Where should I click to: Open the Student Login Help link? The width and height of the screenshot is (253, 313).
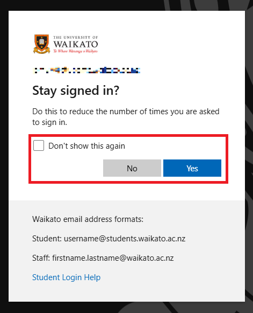66,277
